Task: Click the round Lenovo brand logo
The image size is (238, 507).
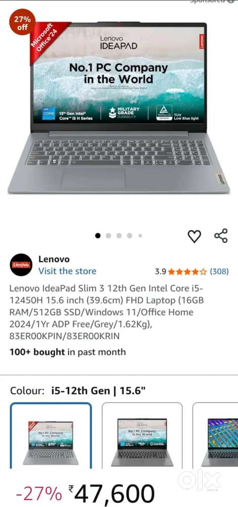Action: pyautogui.click(x=21, y=264)
